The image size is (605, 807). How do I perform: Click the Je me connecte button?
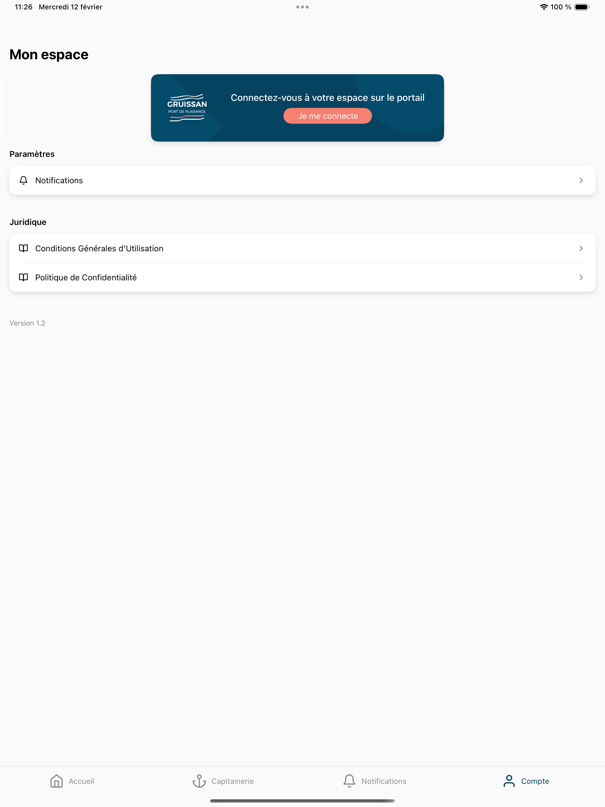click(x=327, y=116)
